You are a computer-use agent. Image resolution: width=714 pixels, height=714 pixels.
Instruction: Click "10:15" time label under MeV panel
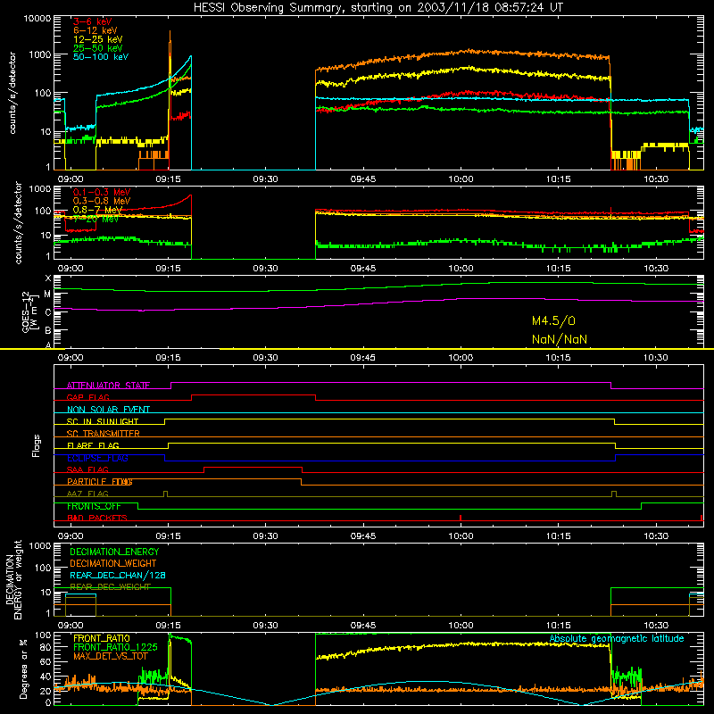point(559,269)
